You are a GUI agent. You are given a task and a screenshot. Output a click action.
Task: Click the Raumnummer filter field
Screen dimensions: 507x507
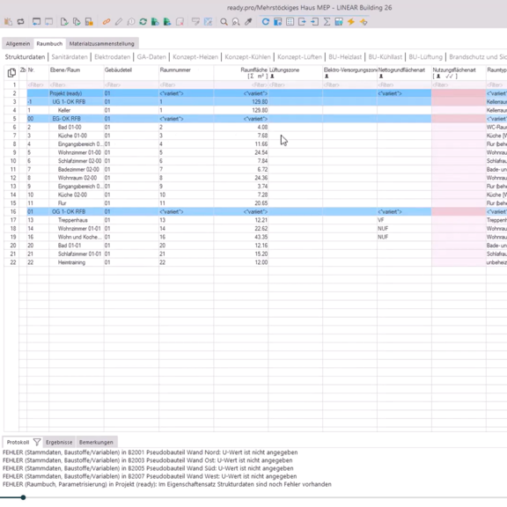point(186,85)
